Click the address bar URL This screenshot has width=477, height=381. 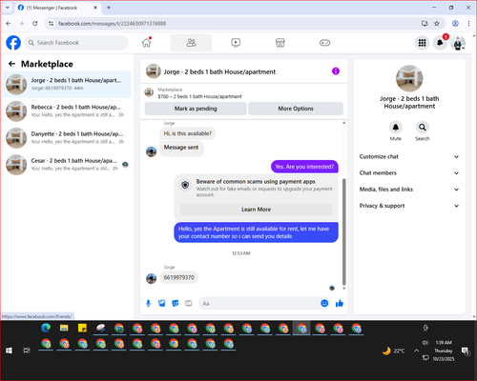click(112, 24)
